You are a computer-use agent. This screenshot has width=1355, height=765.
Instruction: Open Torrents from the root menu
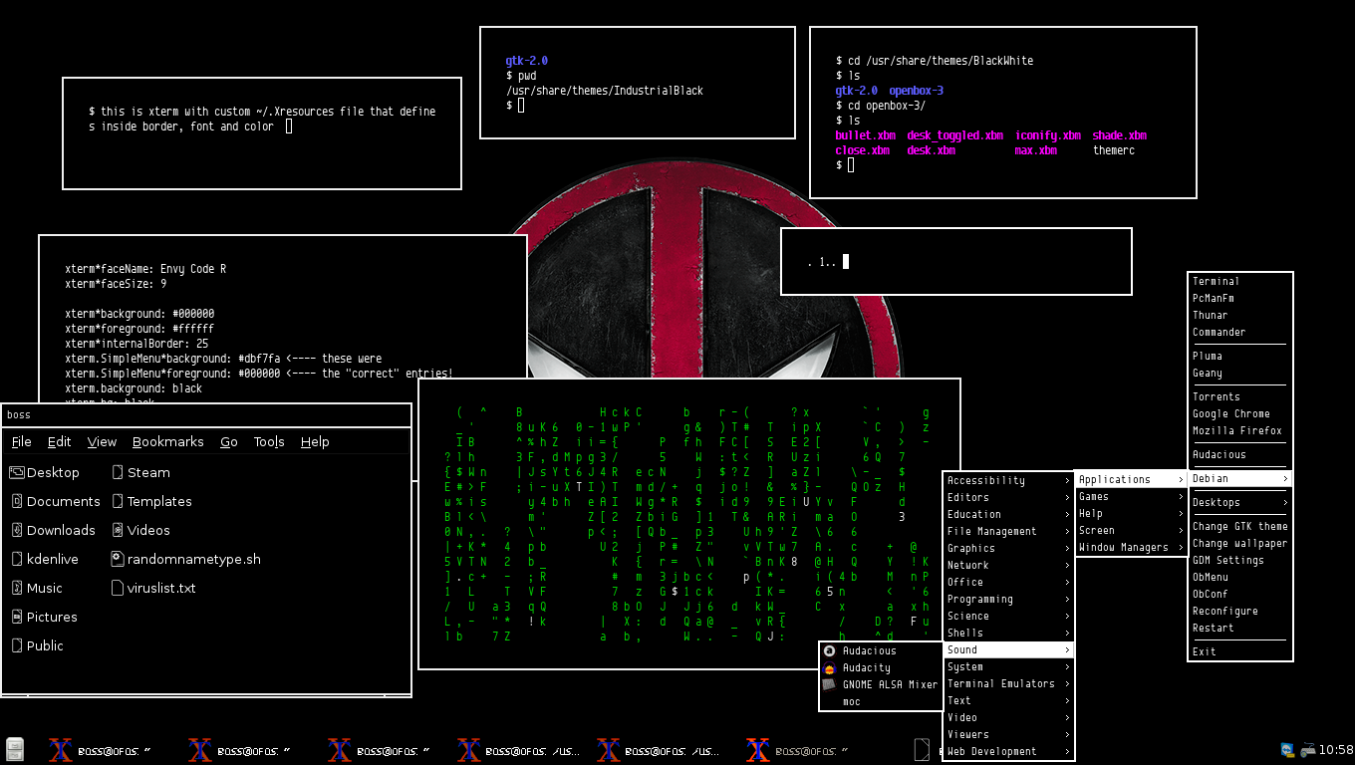(1240, 396)
